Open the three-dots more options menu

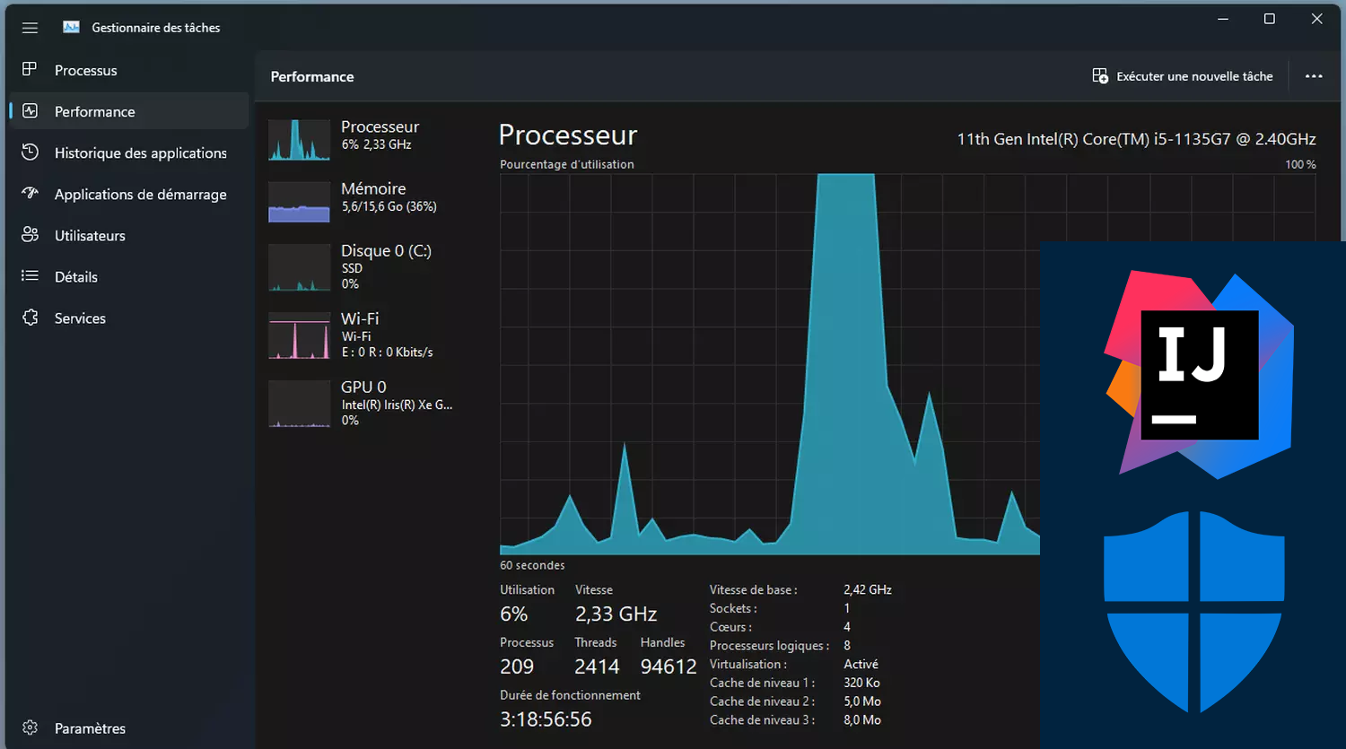(1314, 76)
